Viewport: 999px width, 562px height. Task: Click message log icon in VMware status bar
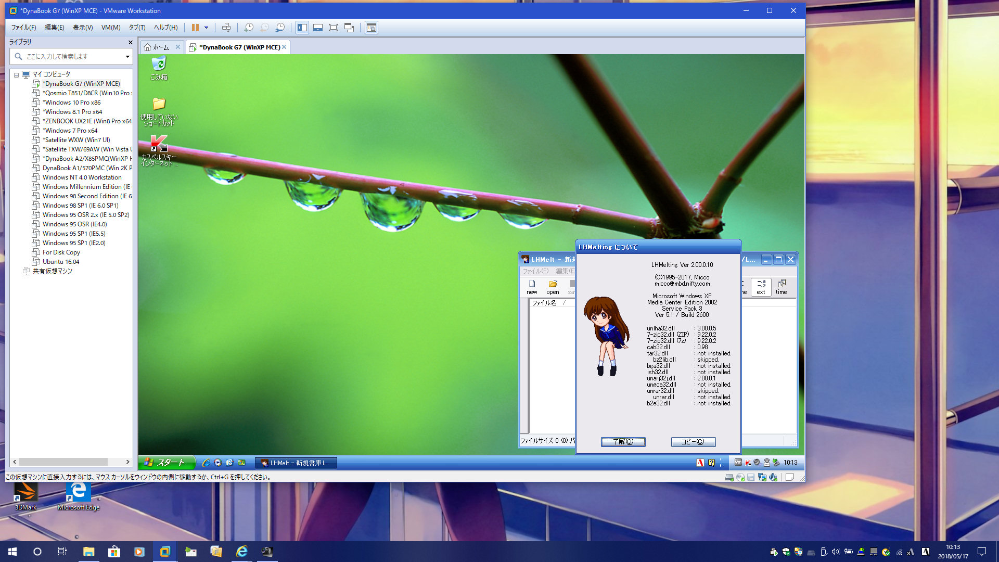(x=790, y=477)
